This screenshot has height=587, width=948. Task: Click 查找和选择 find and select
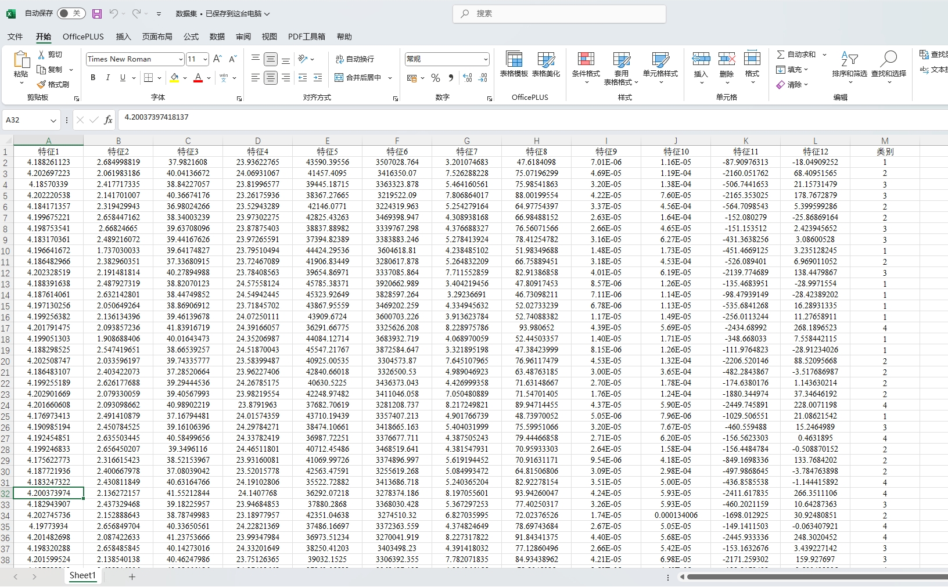tap(889, 67)
